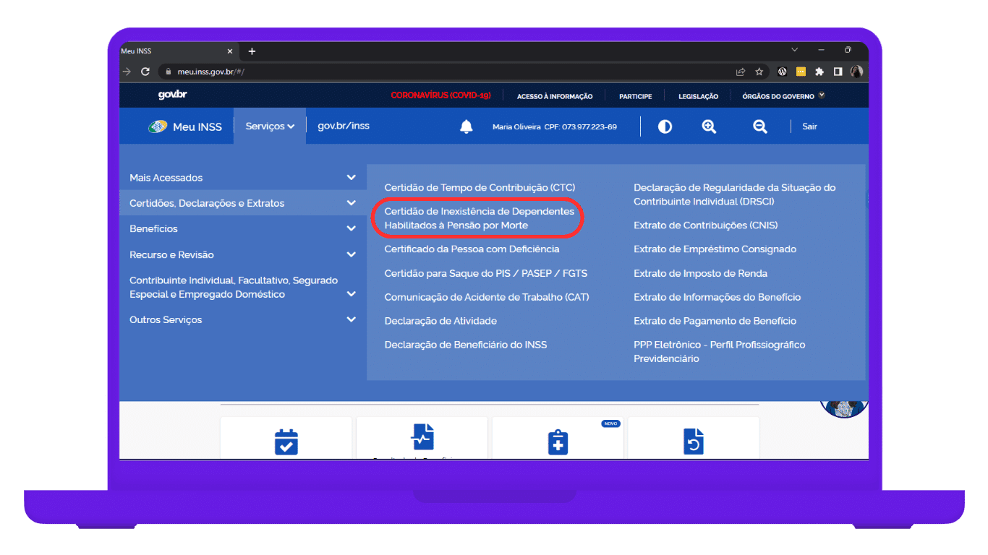988x555 pixels.
Task: Open the Serviços dropdown menu
Action: [x=270, y=126]
